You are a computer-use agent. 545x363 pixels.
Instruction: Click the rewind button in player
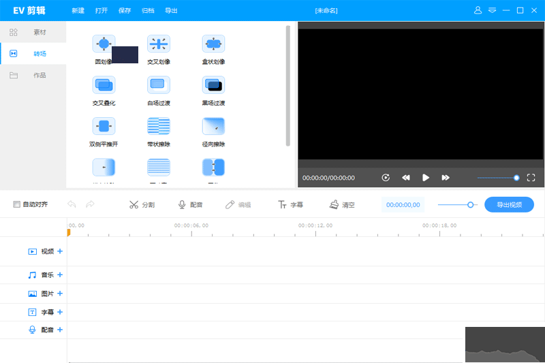pos(405,178)
